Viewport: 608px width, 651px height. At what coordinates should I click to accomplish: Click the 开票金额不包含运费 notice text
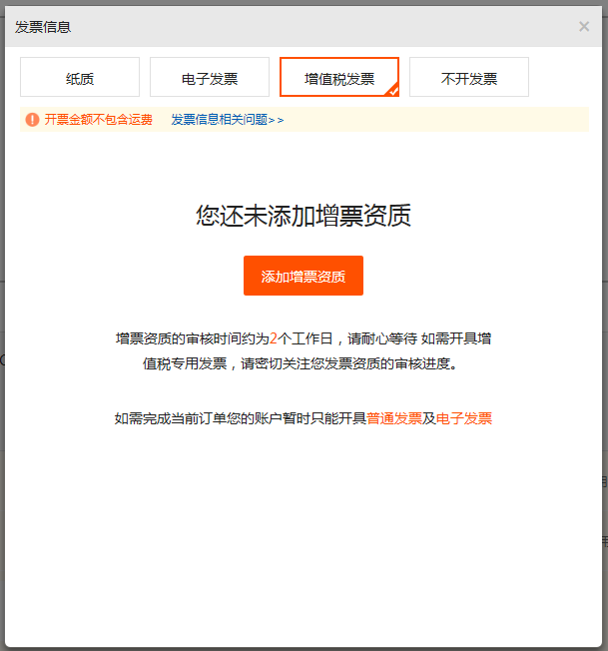point(98,120)
